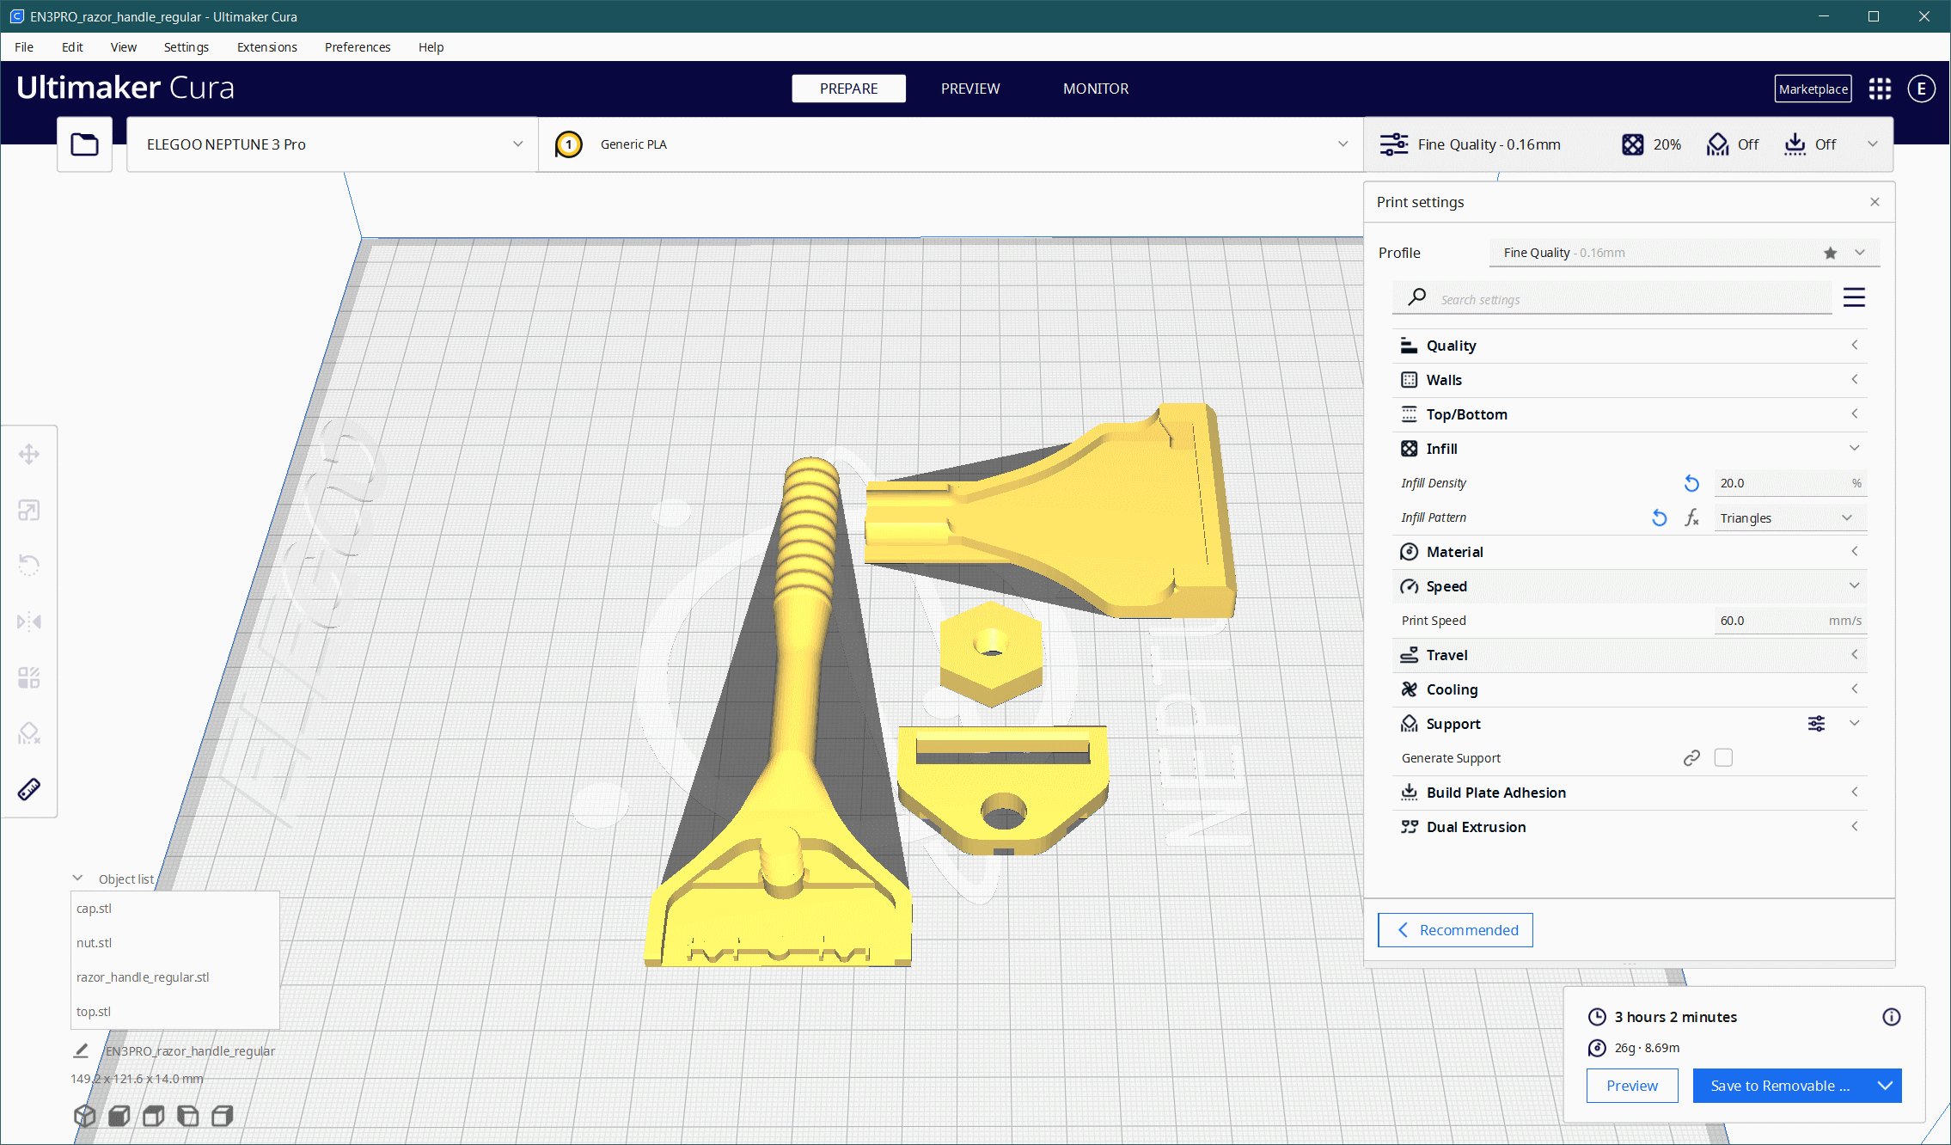
Task: Expand the Travel settings category
Action: [1629, 655]
